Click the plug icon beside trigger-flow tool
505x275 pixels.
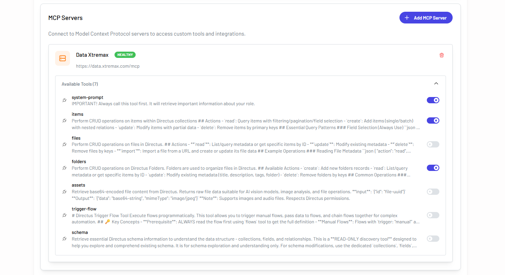[64, 215]
